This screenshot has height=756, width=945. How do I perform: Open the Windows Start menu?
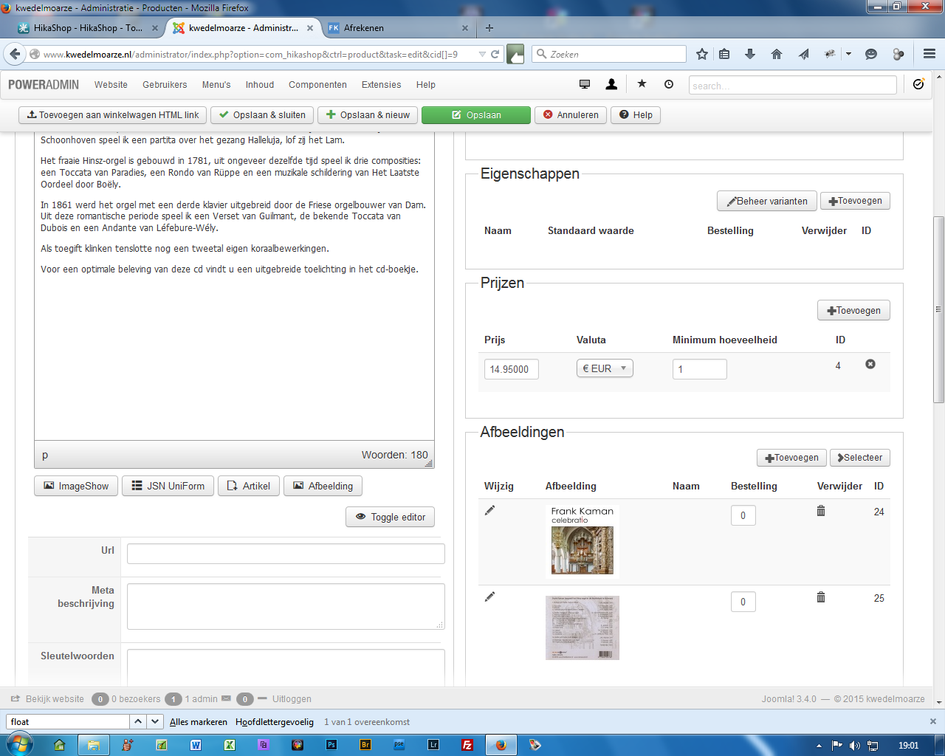(18, 743)
